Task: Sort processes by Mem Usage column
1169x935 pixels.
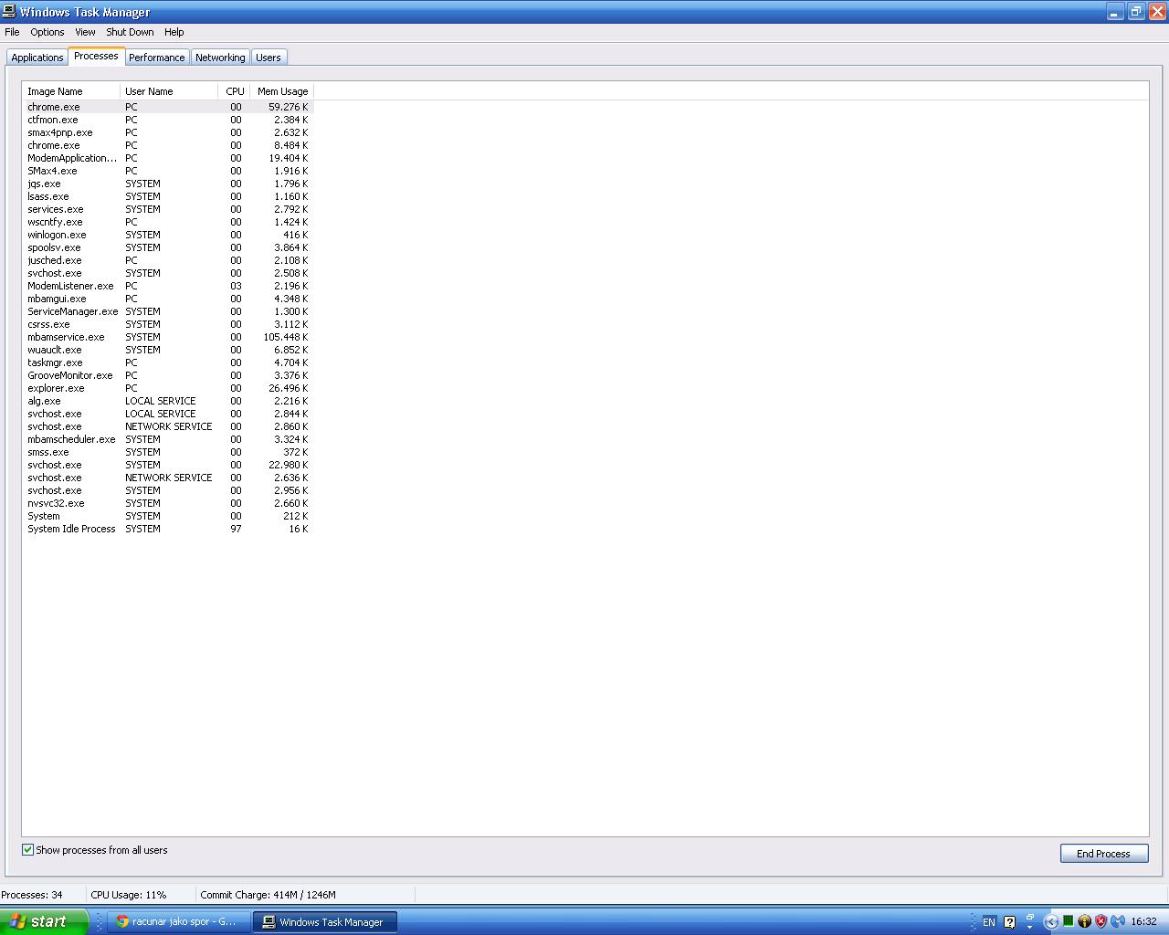Action: [x=281, y=91]
